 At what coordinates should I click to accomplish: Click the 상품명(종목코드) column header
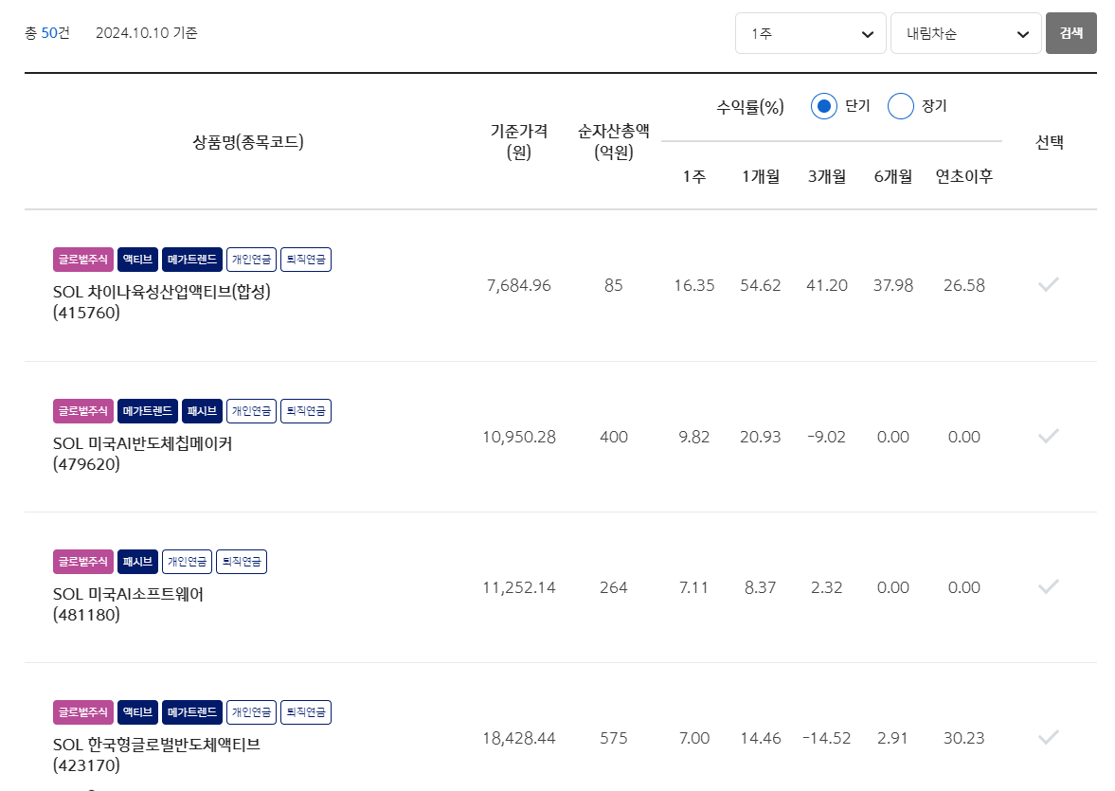pyautogui.click(x=248, y=141)
